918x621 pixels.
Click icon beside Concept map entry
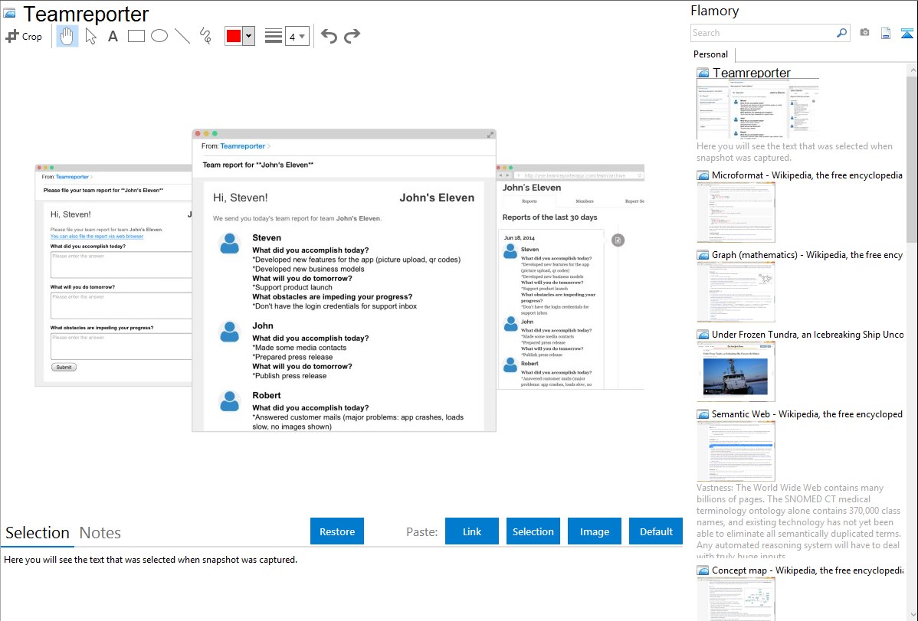pos(703,570)
